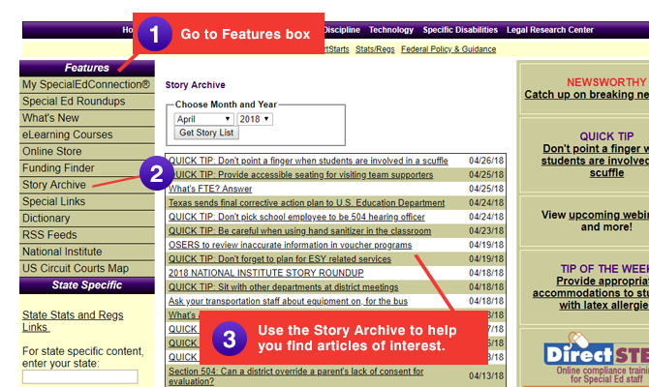Open the 2018 year dropdown
649x387 pixels.
pos(255,119)
